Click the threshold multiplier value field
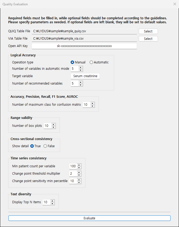179x227 pixels. pos(73,174)
